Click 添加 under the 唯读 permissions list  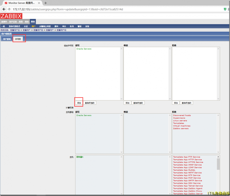pos(127,103)
